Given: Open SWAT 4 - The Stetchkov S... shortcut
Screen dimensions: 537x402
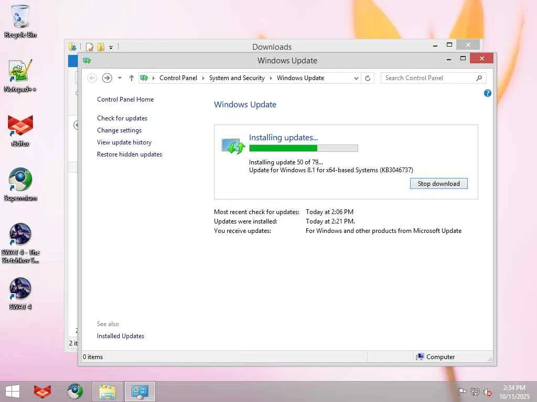Looking at the screenshot, I should tap(20, 243).
